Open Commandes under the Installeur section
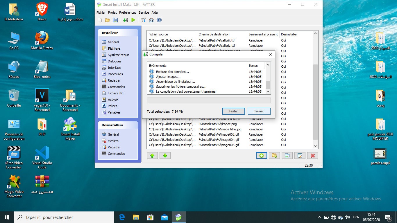397x223 pixels. [116, 87]
